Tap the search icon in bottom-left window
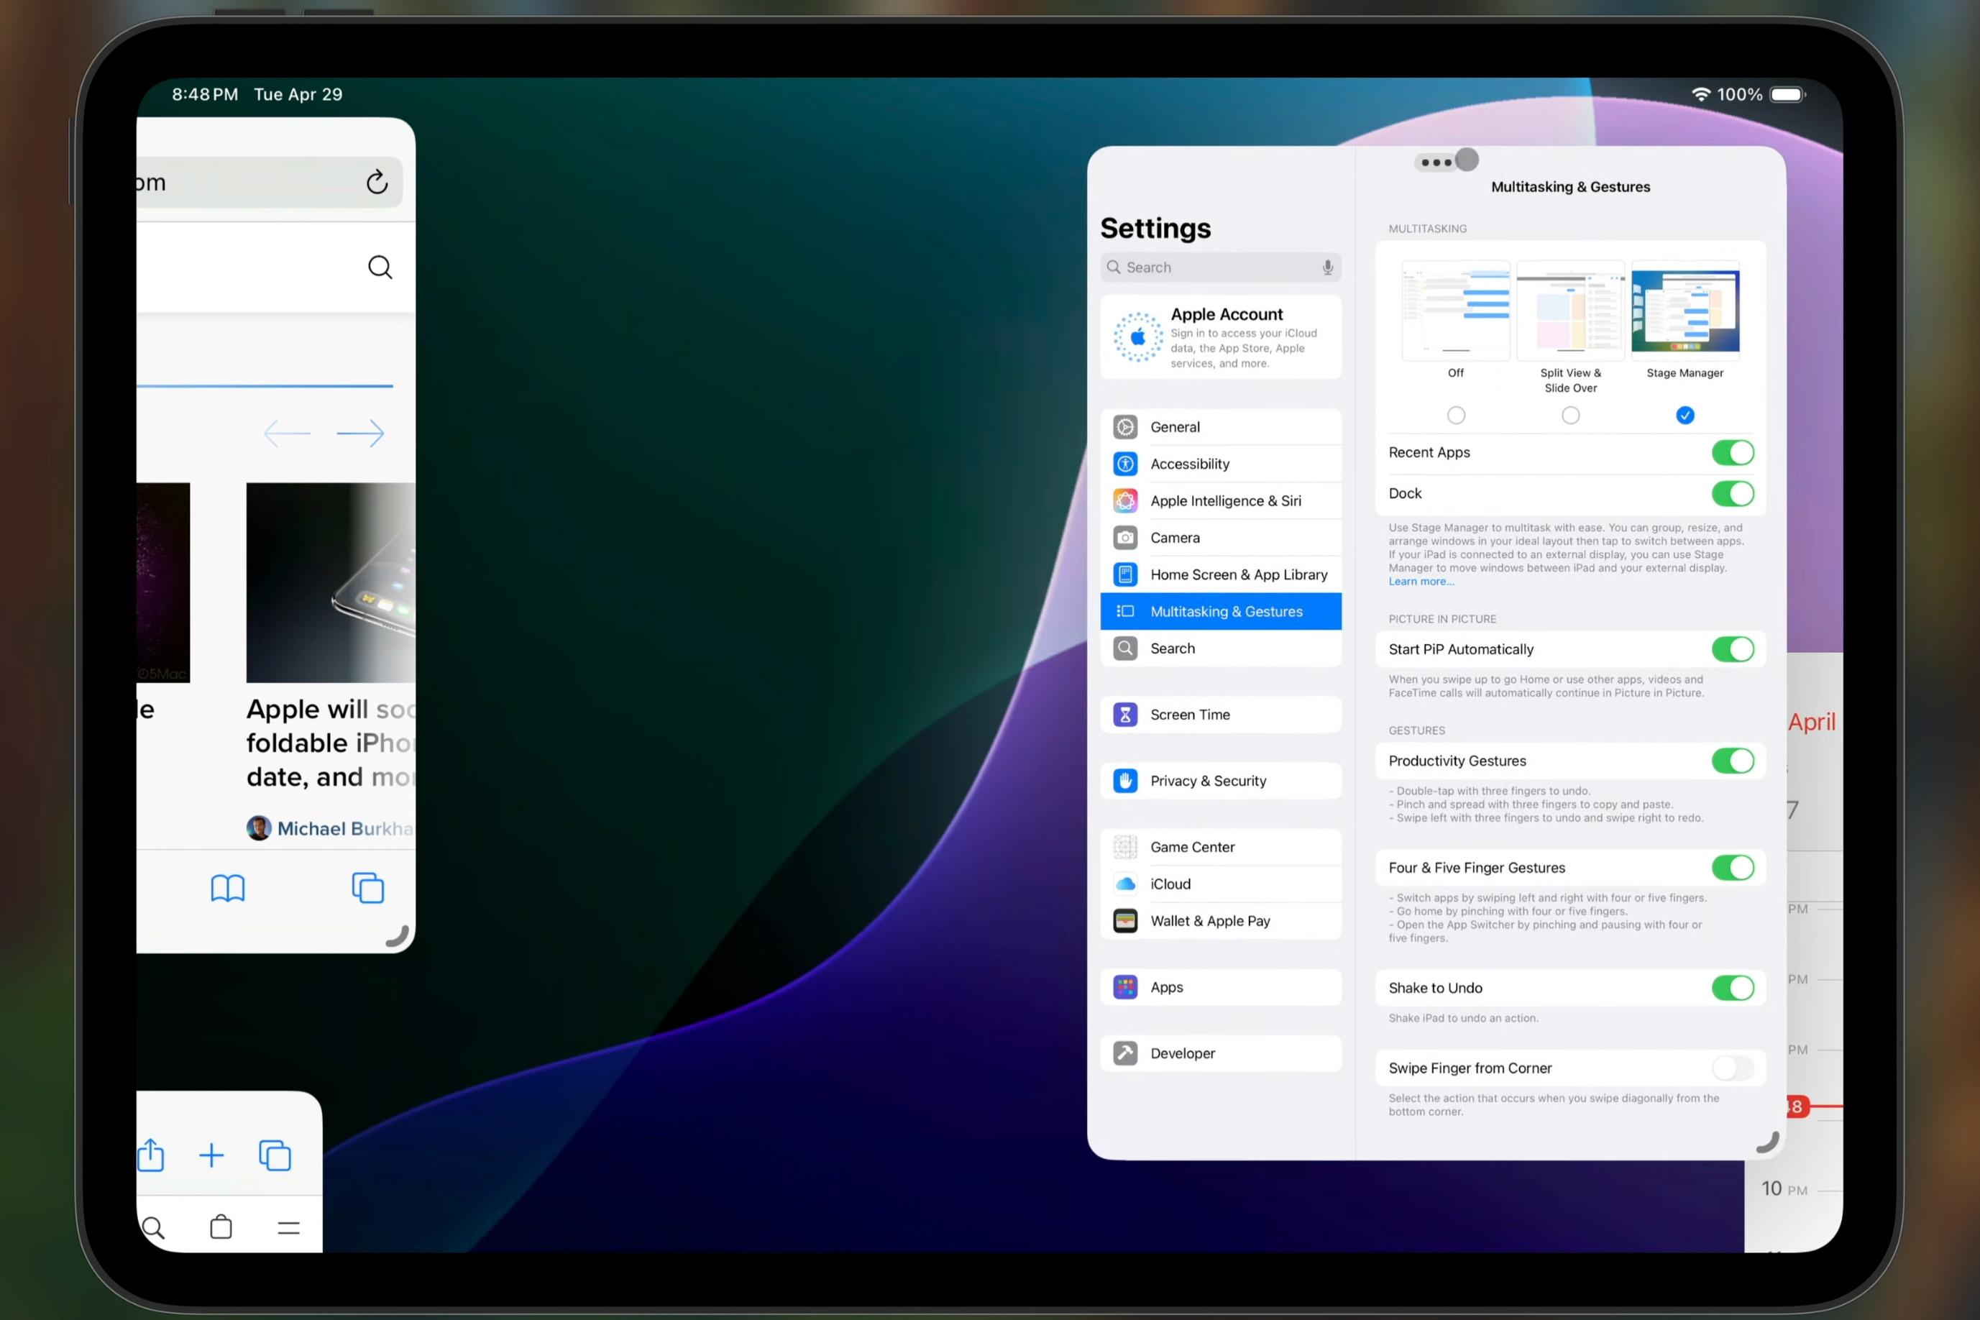Image resolution: width=1980 pixels, height=1320 pixels. point(153,1227)
